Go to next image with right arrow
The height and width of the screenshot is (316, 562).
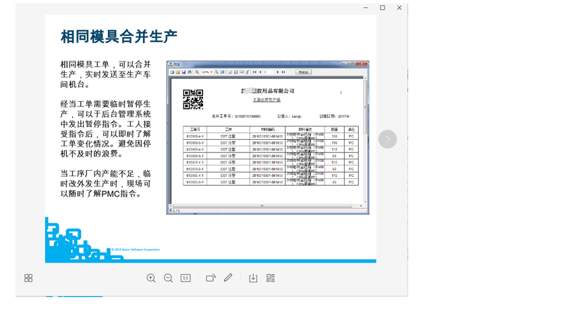pyautogui.click(x=387, y=139)
